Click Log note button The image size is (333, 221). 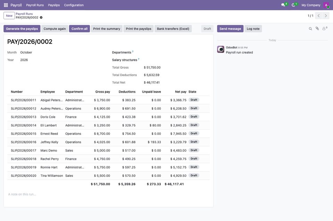[x=253, y=29]
